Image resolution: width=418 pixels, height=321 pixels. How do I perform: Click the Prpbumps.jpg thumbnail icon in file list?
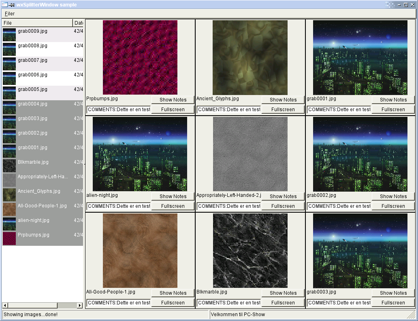point(9,238)
